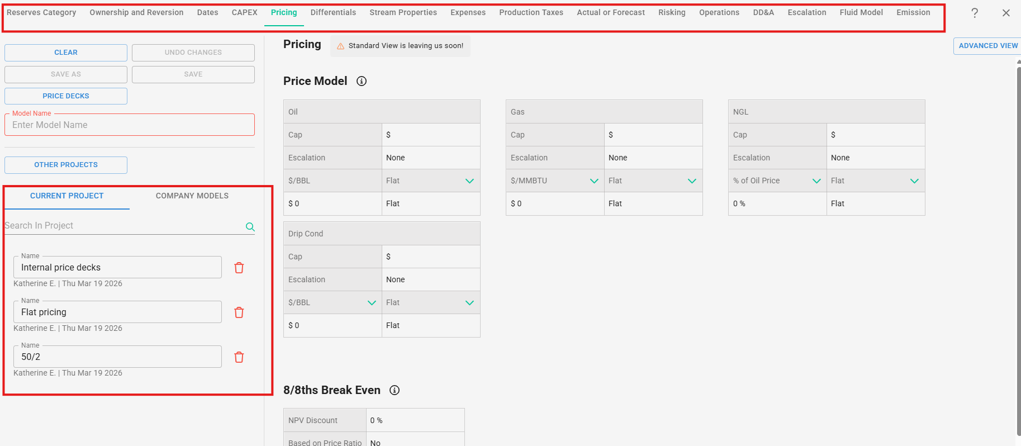Click the Model Name input field
The width and height of the screenshot is (1021, 446).
pos(130,125)
